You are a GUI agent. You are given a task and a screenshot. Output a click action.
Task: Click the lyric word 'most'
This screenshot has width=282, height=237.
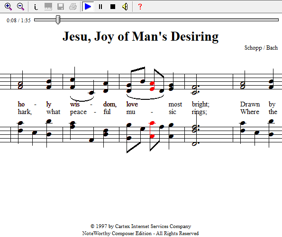175,105
